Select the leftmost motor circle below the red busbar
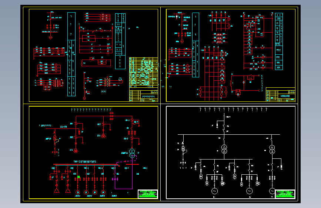 point(78,192)
